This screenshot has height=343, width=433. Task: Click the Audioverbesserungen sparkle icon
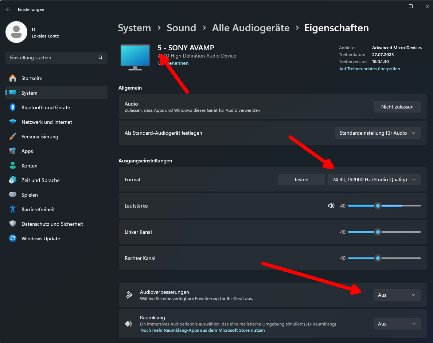coord(129,295)
